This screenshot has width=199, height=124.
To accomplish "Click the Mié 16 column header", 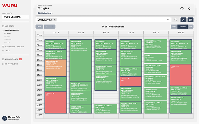I will 106,33.
